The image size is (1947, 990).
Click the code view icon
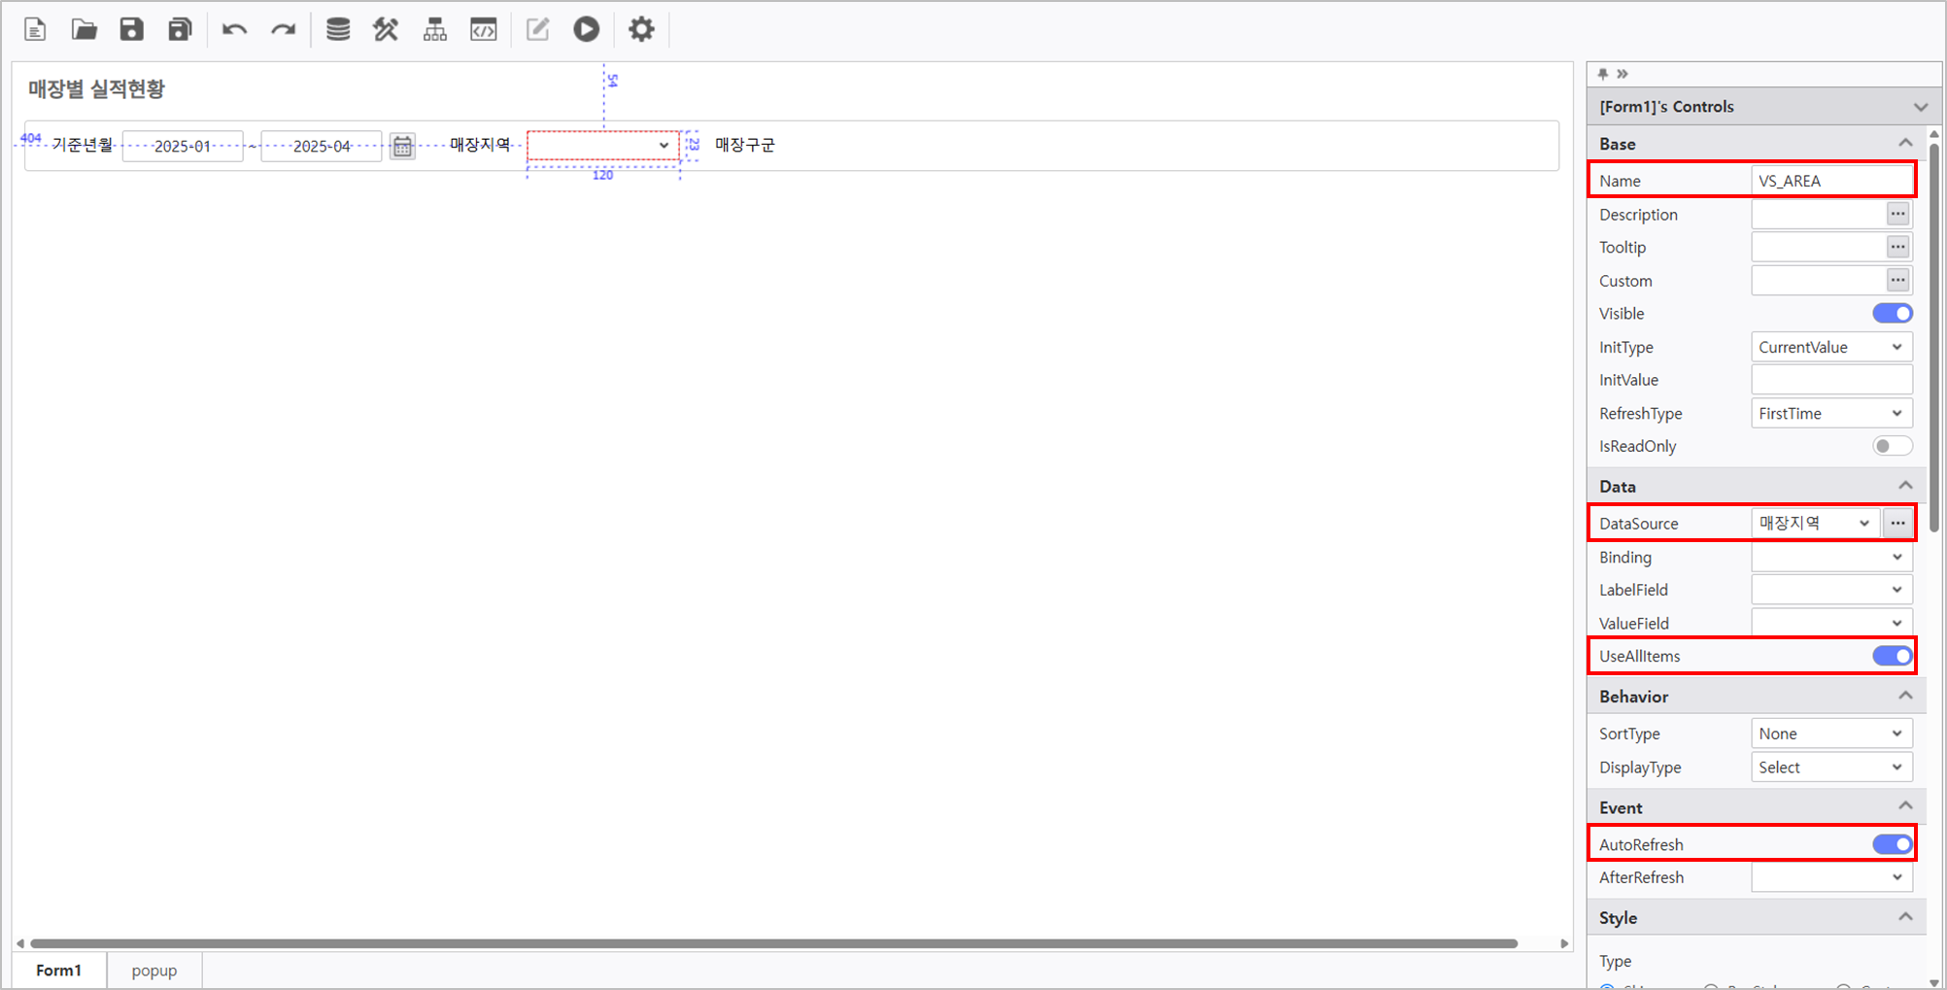click(483, 29)
